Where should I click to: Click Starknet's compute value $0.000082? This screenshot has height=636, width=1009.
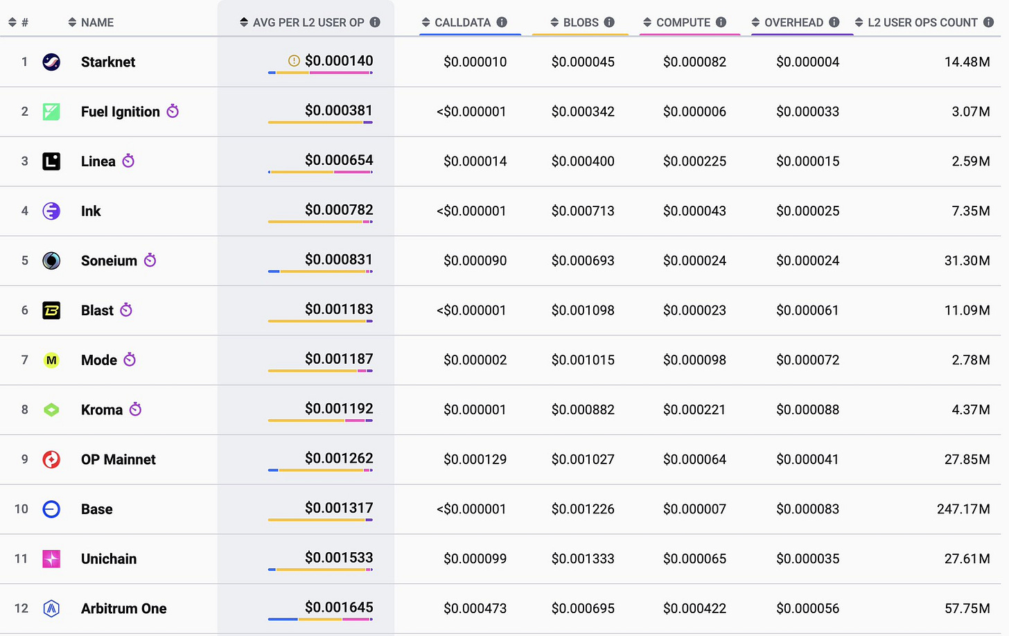click(694, 62)
